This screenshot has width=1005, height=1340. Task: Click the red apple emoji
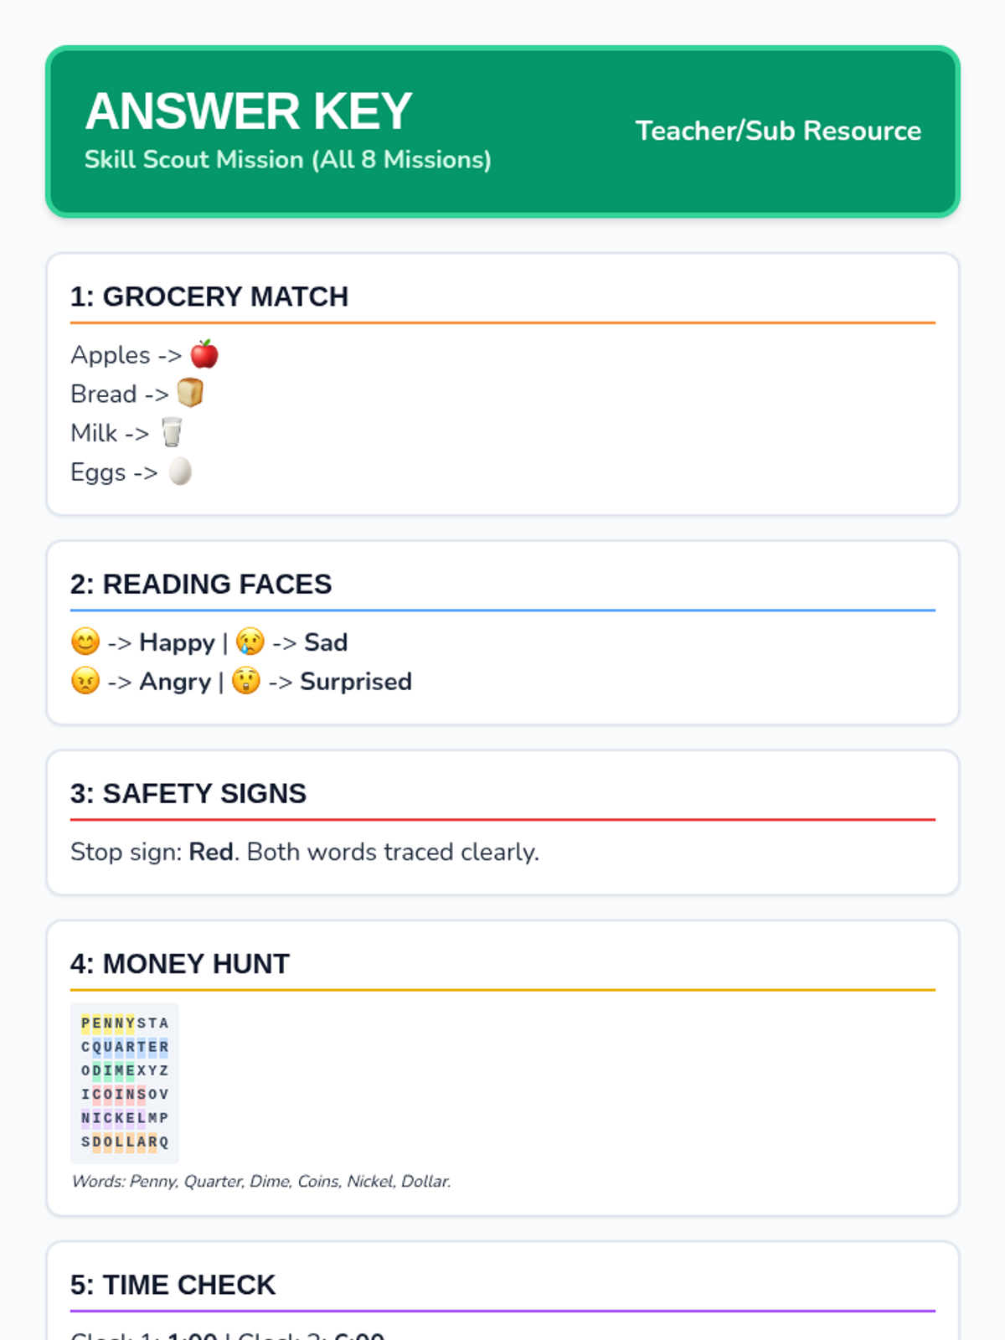click(x=204, y=354)
